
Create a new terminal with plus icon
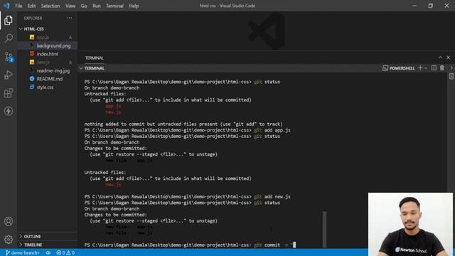420,68
